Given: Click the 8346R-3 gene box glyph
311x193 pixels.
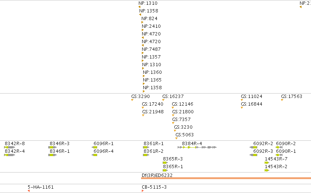Looking at the screenshot, I should [52, 147].
